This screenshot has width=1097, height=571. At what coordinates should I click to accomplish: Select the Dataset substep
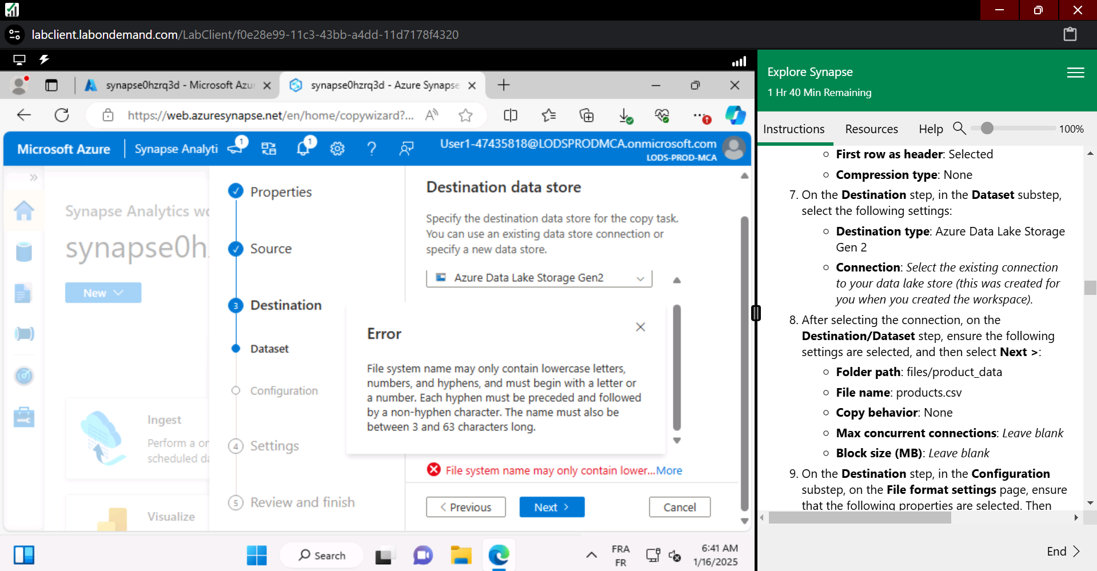(x=269, y=349)
